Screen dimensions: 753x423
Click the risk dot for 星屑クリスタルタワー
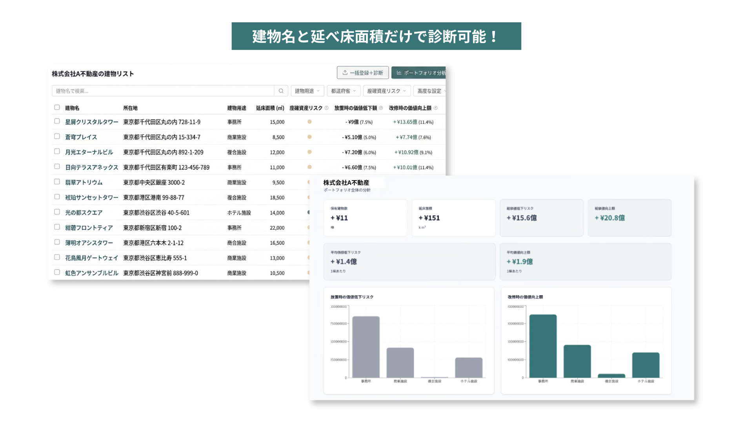point(309,122)
